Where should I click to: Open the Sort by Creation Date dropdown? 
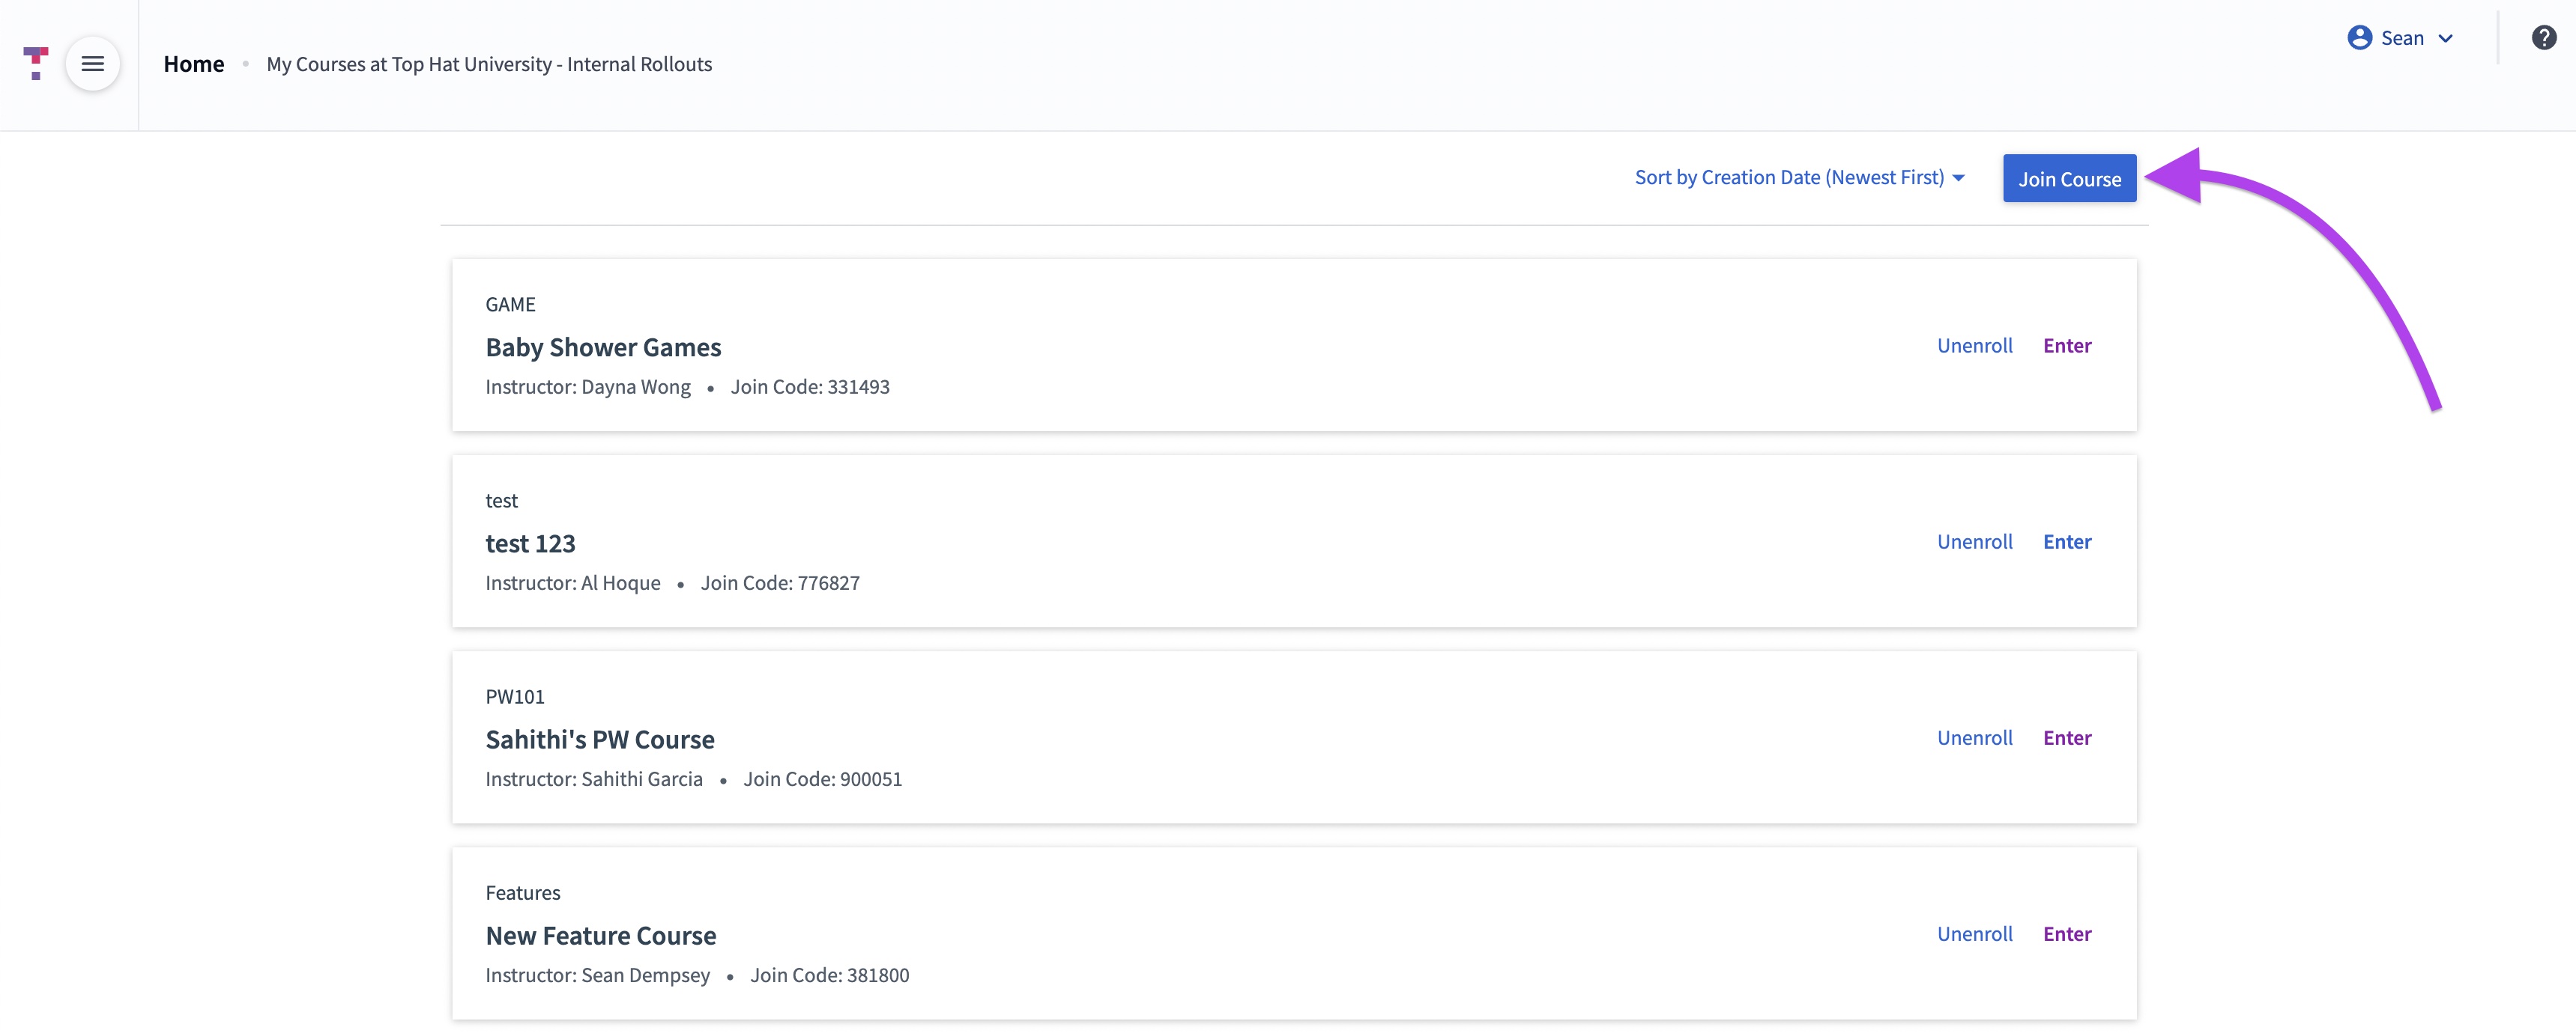(1799, 178)
